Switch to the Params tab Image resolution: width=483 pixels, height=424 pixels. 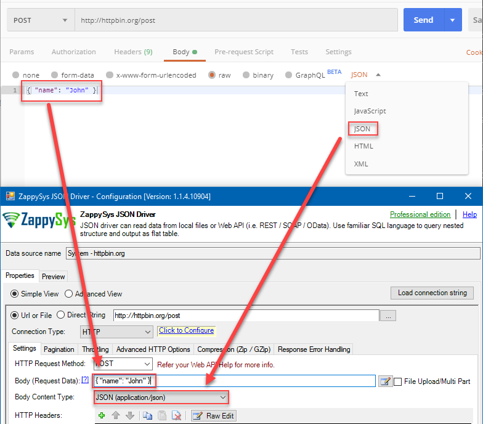(22, 52)
